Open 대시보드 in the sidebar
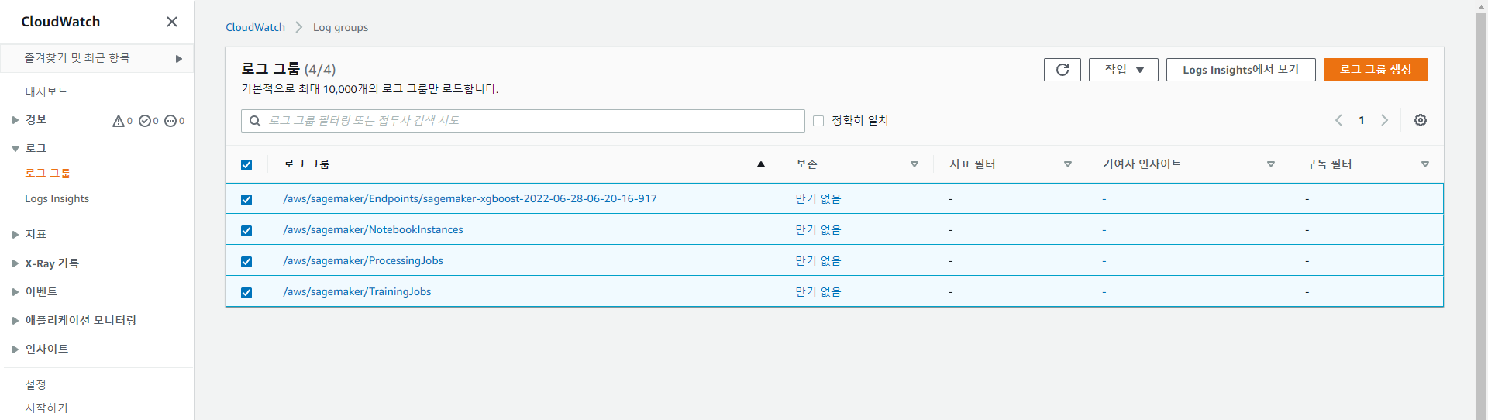 (46, 91)
